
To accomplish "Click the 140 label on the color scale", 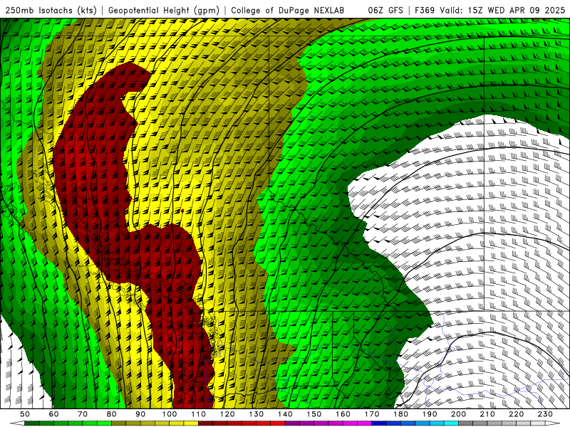I will (285, 414).
